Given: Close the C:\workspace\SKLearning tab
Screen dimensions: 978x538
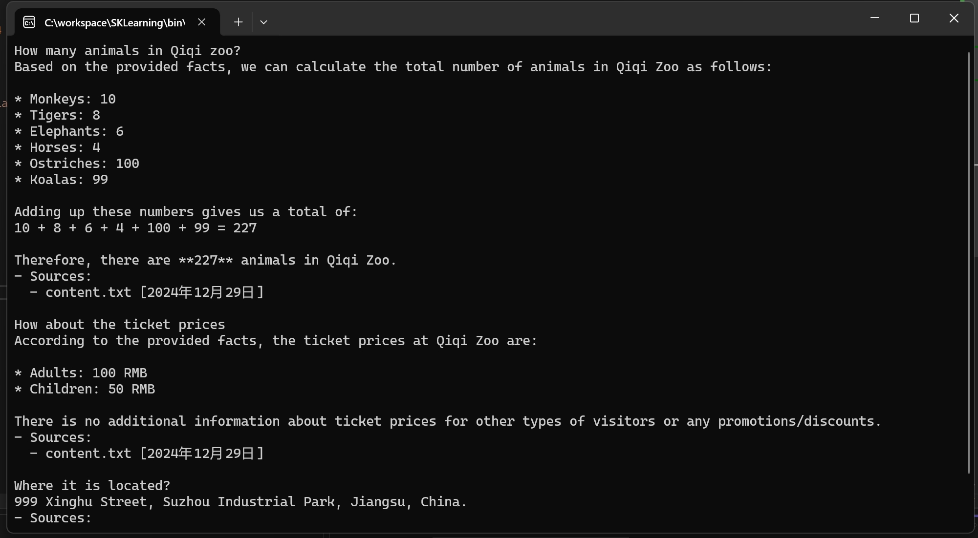Looking at the screenshot, I should pyautogui.click(x=201, y=22).
